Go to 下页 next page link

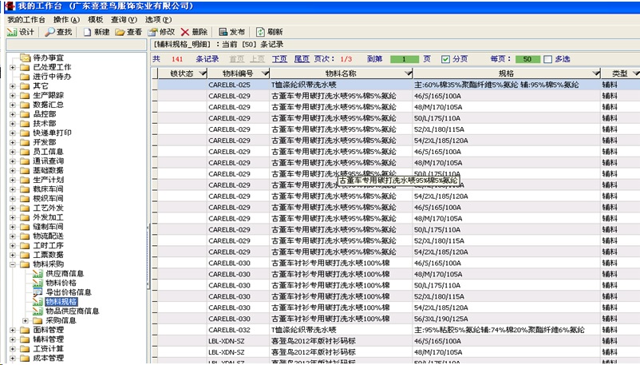coord(279,59)
